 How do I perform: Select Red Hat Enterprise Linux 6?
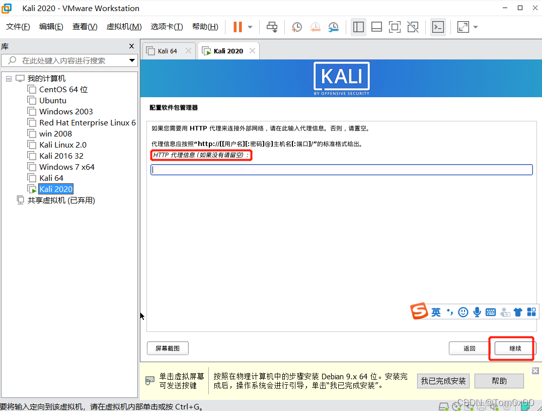tap(87, 123)
